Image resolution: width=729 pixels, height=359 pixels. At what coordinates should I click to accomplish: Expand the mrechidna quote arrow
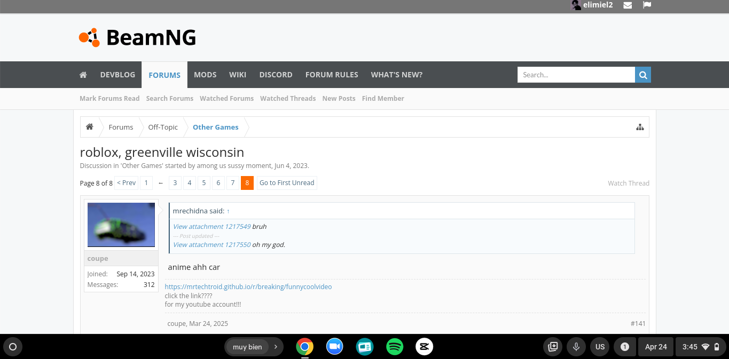coord(228,211)
